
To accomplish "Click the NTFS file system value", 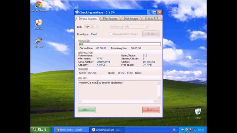I will (100, 59).
